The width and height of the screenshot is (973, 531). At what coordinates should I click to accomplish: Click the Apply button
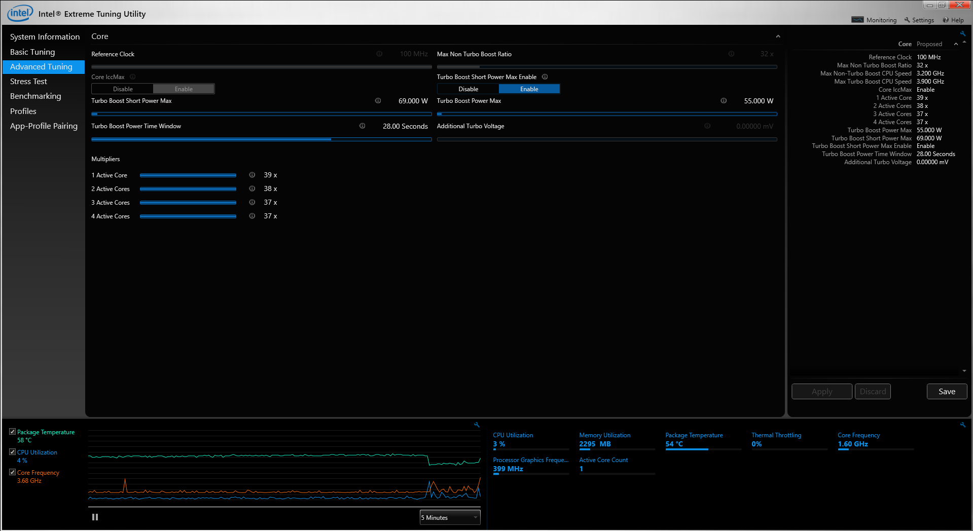click(x=822, y=392)
